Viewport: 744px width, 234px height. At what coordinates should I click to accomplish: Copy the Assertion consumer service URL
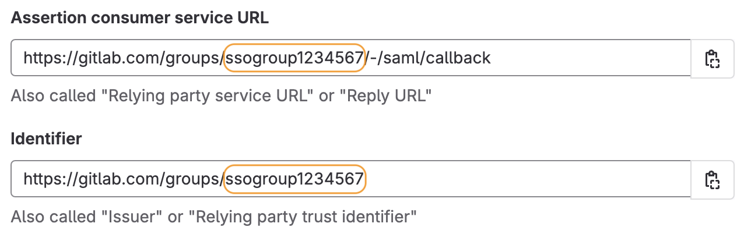point(712,59)
